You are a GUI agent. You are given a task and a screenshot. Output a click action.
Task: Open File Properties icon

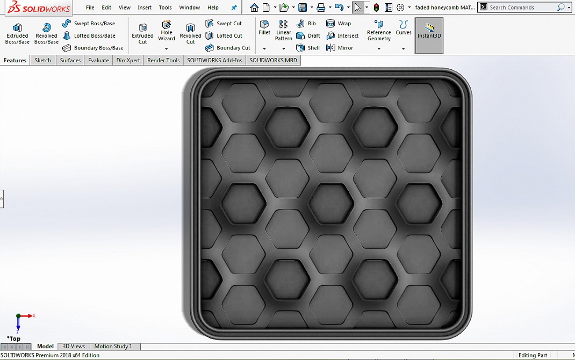389,8
